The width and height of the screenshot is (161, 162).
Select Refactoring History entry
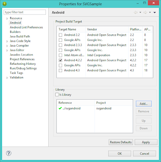coord(23,64)
